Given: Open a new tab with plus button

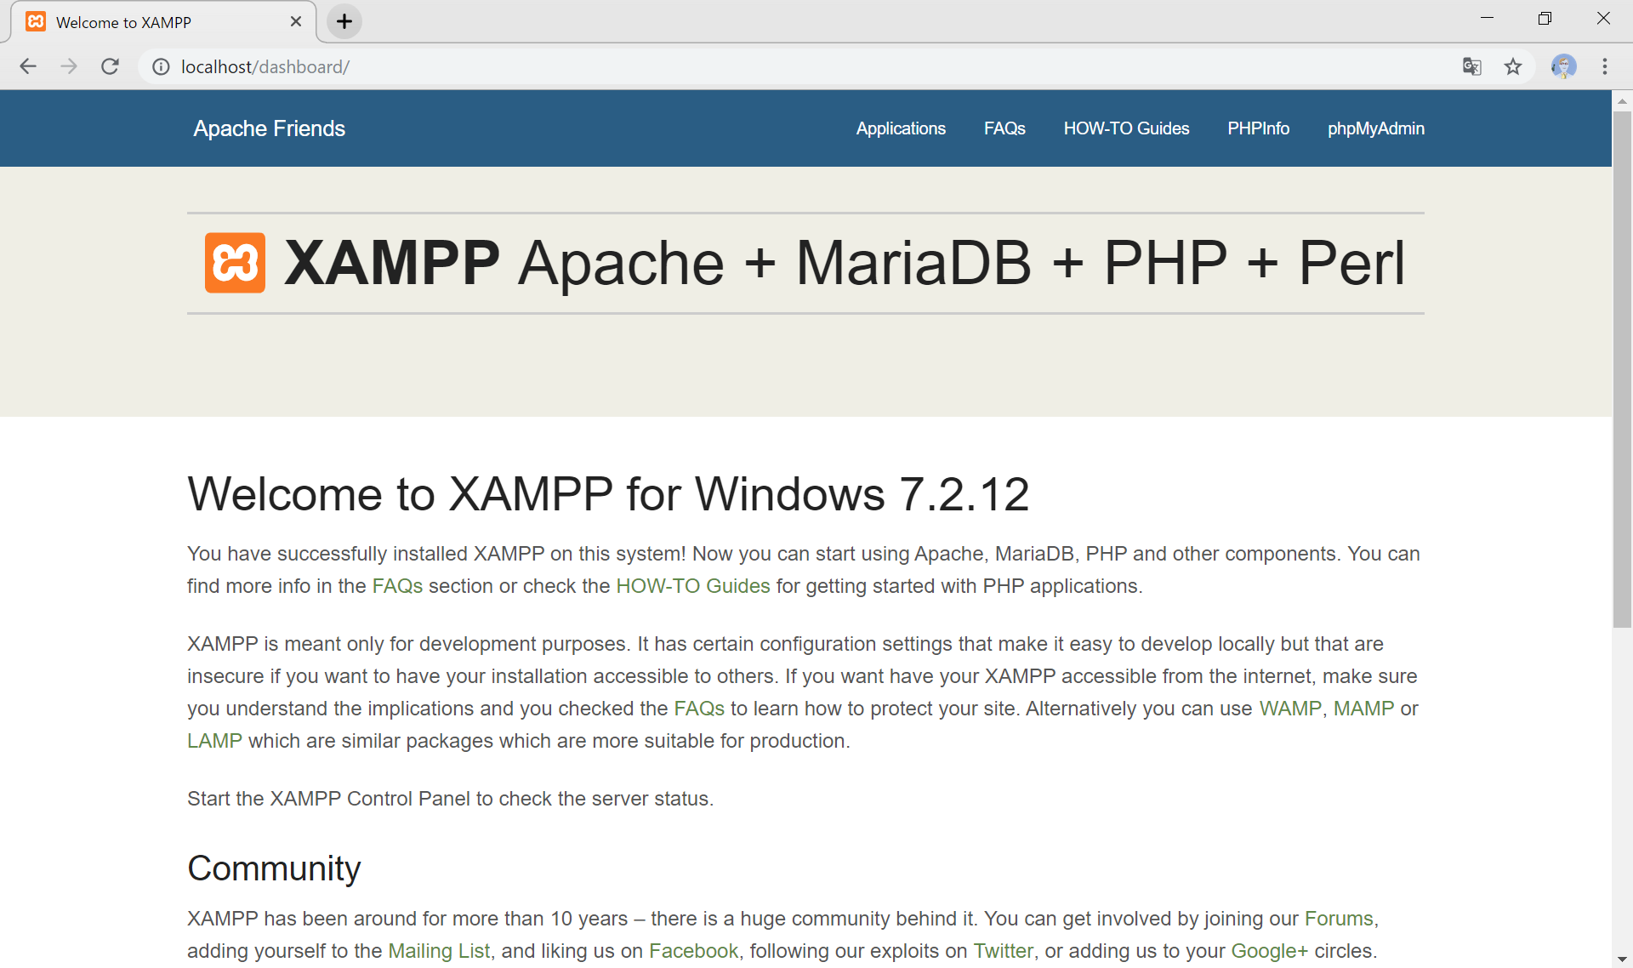Looking at the screenshot, I should [344, 21].
